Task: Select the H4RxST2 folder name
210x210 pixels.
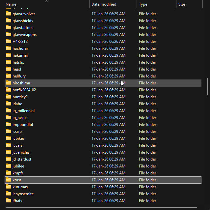Action: pos(20,42)
